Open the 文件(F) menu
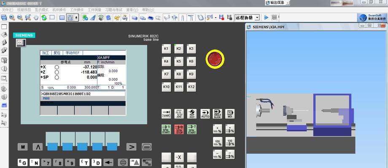 [x=8, y=10]
